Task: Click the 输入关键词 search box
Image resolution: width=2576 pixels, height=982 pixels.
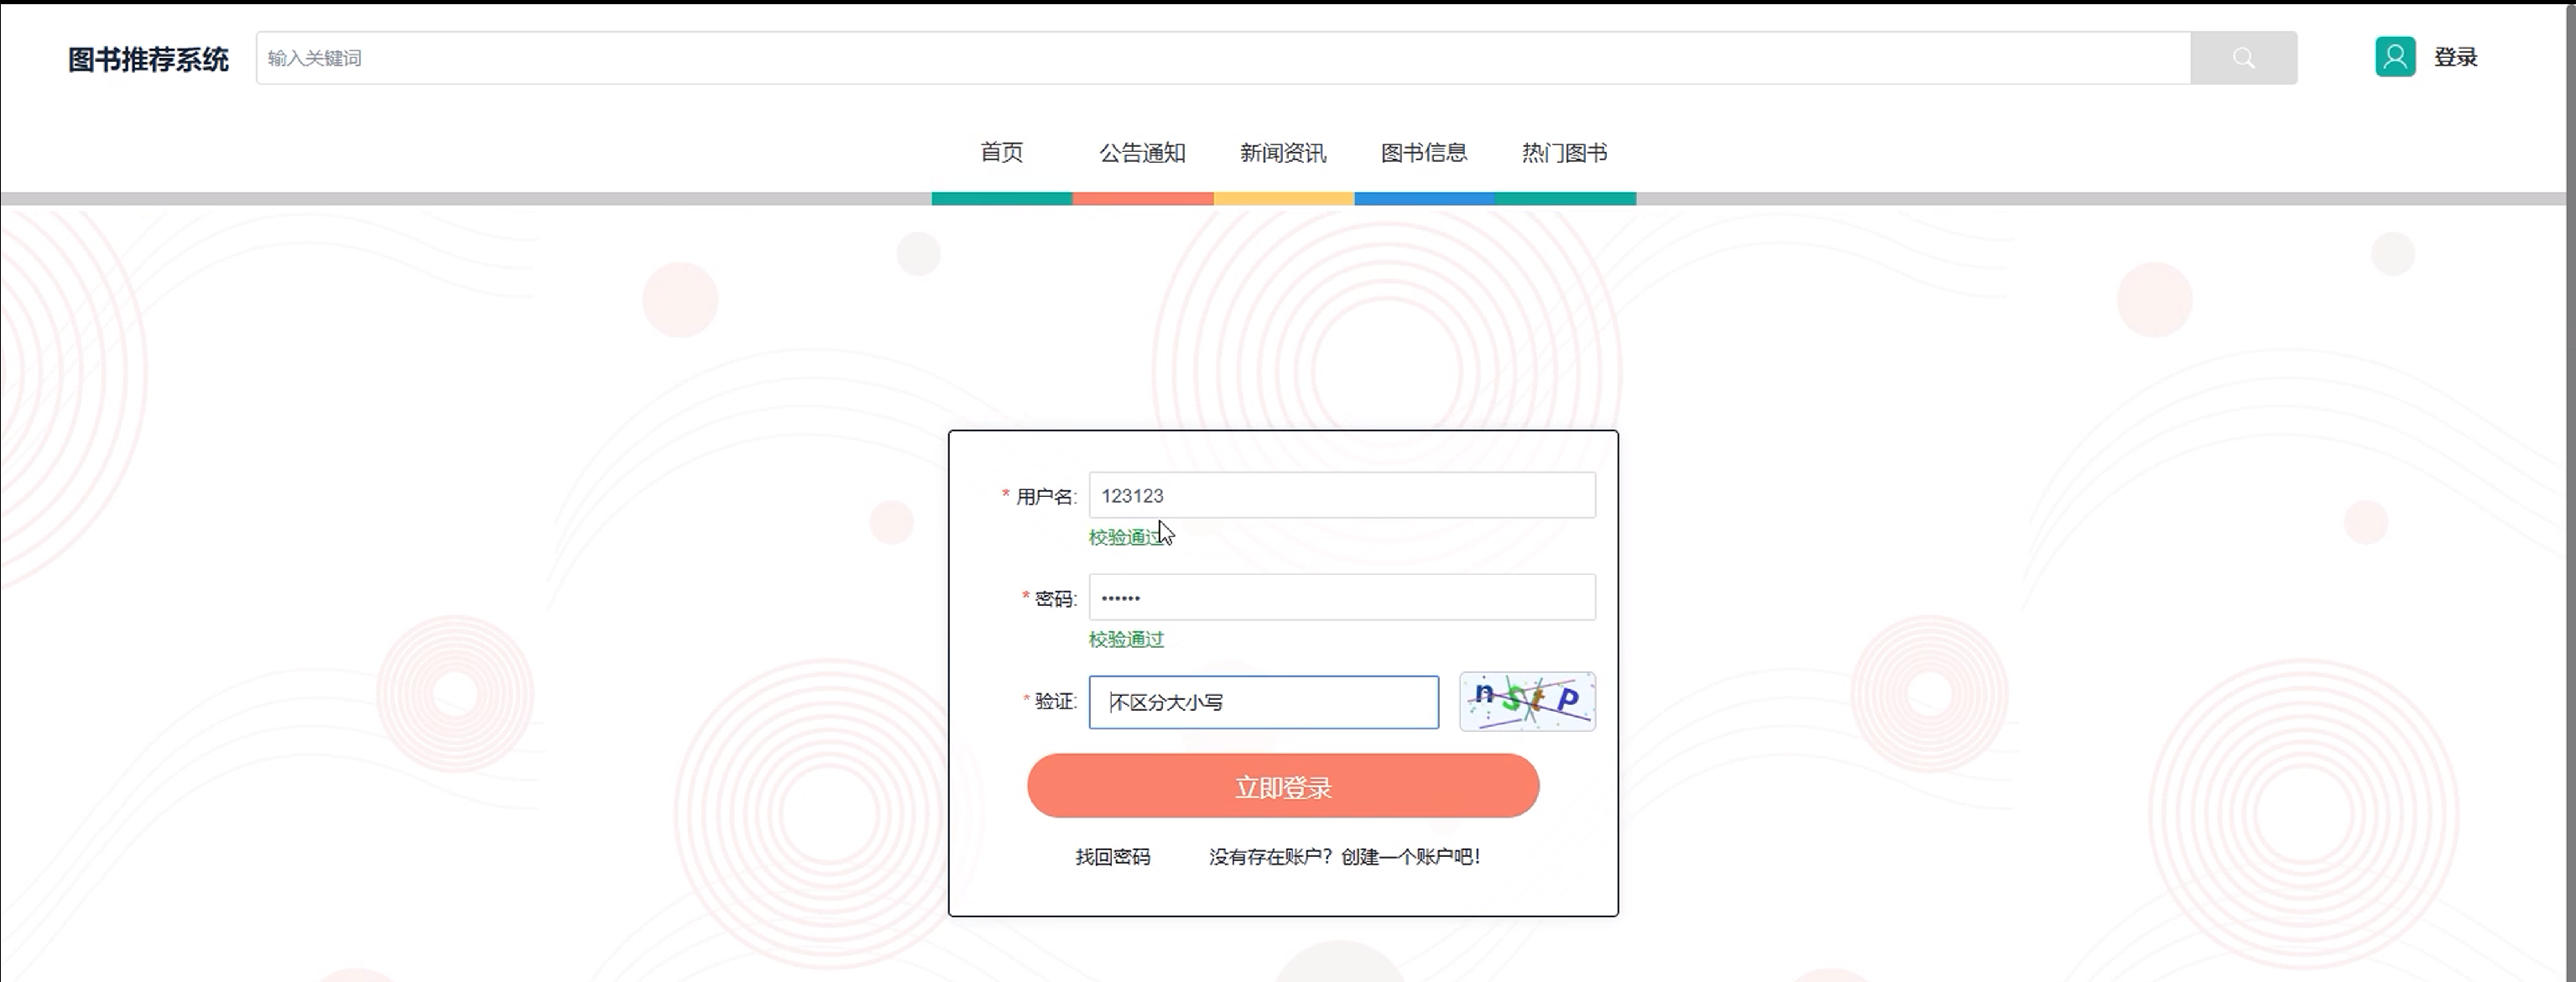Action: pyautogui.click(x=1222, y=58)
